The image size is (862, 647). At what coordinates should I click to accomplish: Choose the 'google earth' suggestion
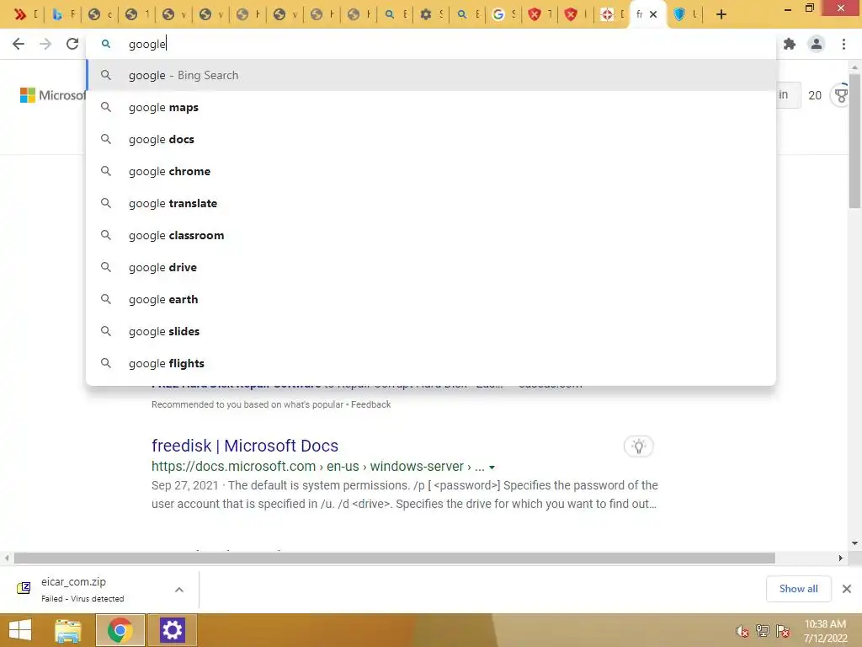[432, 299]
